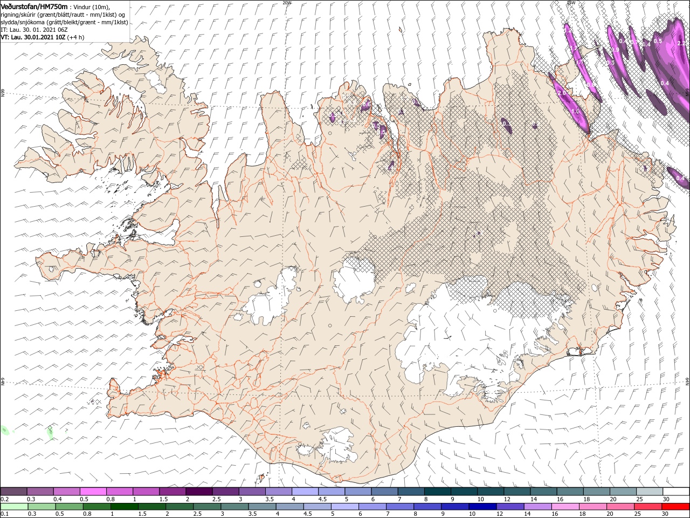Pick the deep navy blue swatch in lower legend
This screenshot has width=690, height=518.
[482, 507]
